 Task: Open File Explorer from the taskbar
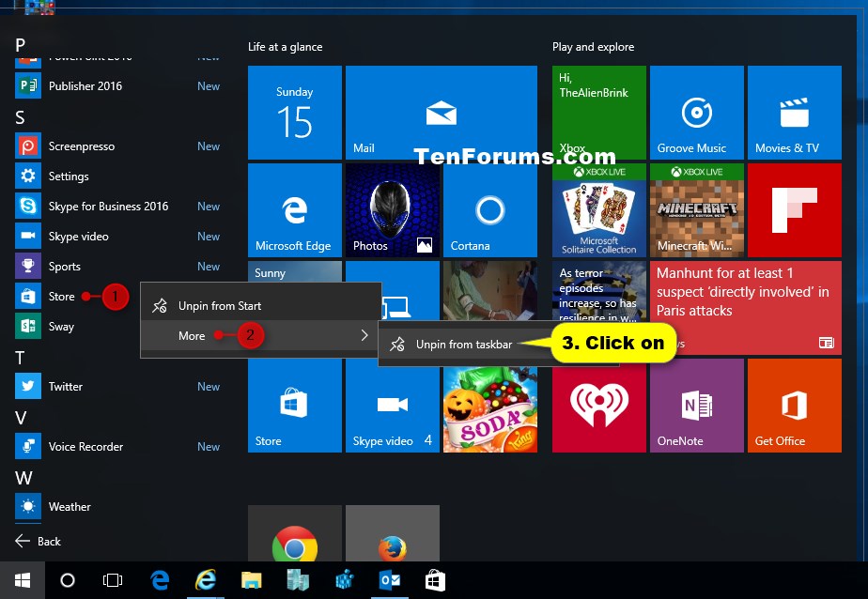pyautogui.click(x=251, y=579)
